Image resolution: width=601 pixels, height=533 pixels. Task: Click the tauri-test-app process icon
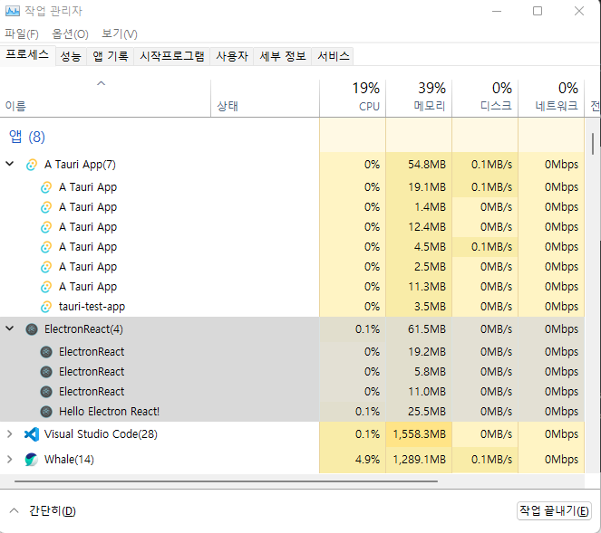[46, 307]
